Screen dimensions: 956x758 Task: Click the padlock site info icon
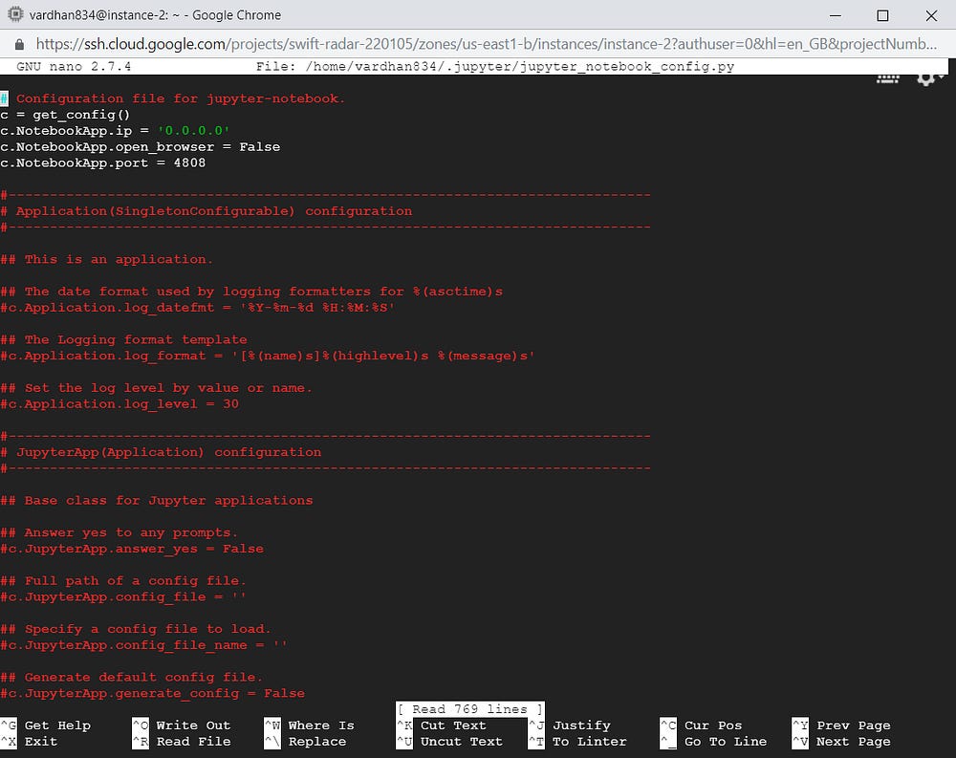pos(19,45)
